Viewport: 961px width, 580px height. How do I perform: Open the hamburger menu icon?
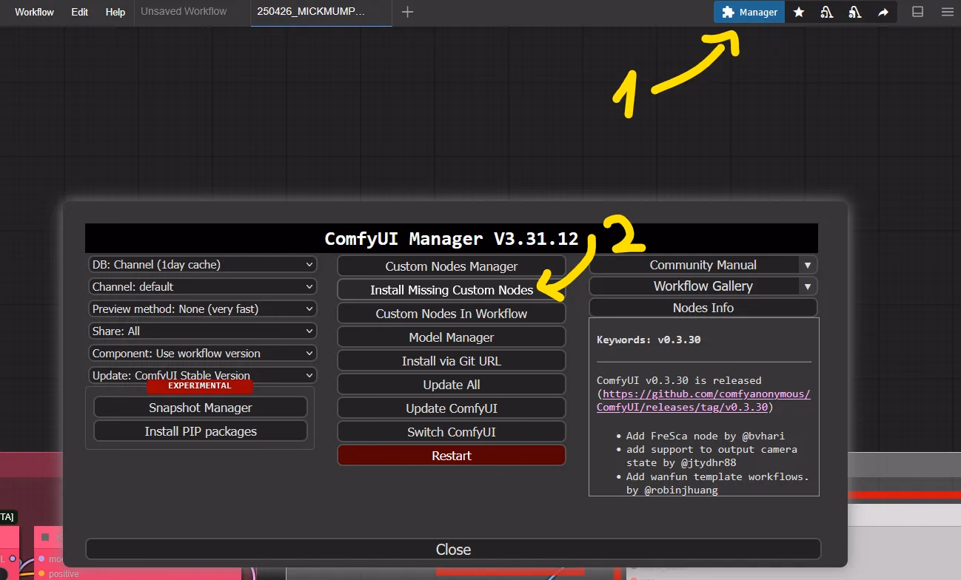click(947, 12)
